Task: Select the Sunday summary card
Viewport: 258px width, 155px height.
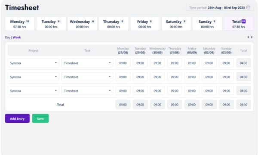Action: (207, 24)
